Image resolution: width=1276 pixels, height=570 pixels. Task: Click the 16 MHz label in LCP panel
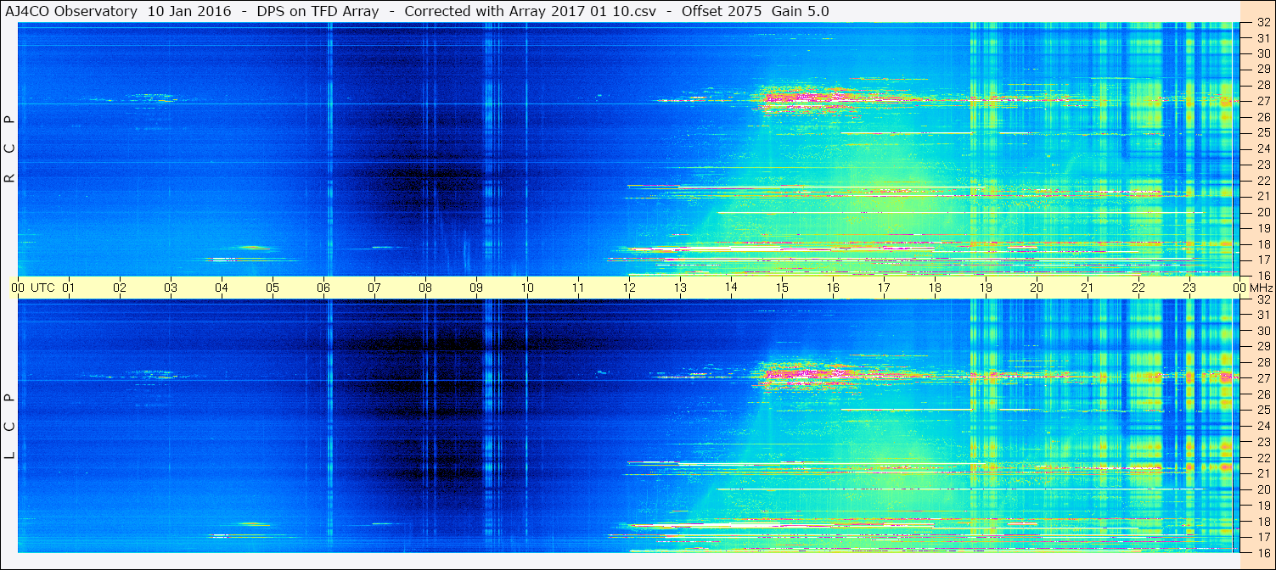1263,552
